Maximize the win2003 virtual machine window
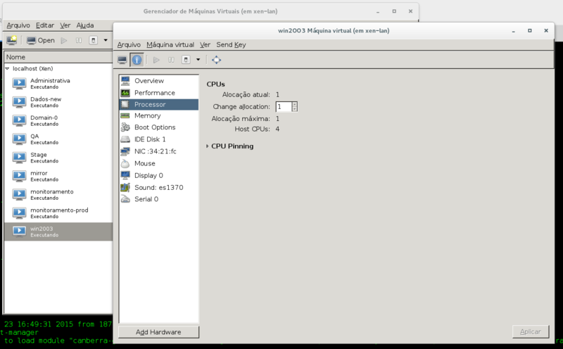 [x=530, y=31]
